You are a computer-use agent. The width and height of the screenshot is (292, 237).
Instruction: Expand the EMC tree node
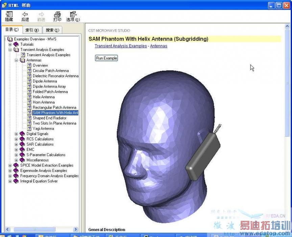(x=16, y=150)
